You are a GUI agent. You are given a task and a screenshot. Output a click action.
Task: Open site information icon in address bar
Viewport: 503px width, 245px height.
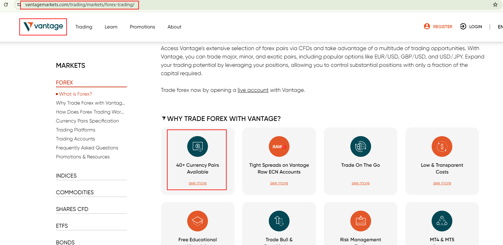tap(19, 5)
